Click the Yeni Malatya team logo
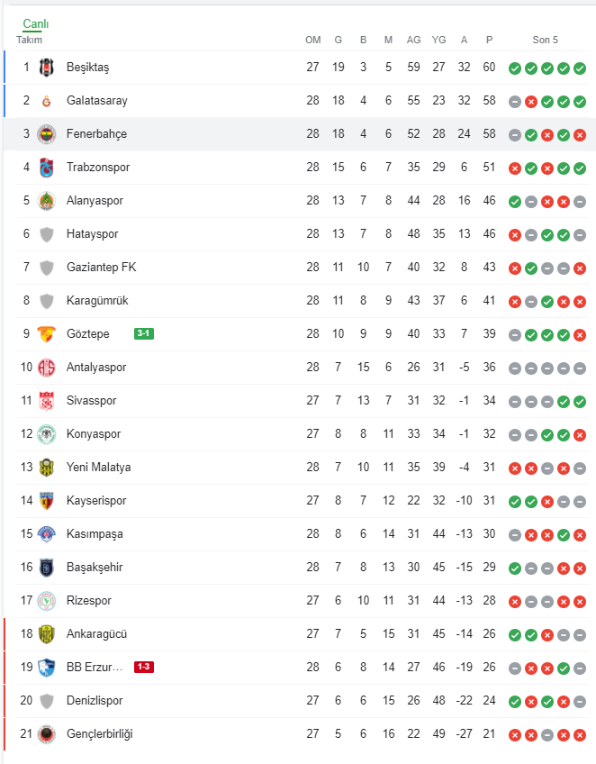This screenshot has width=596, height=764. pos(47,468)
